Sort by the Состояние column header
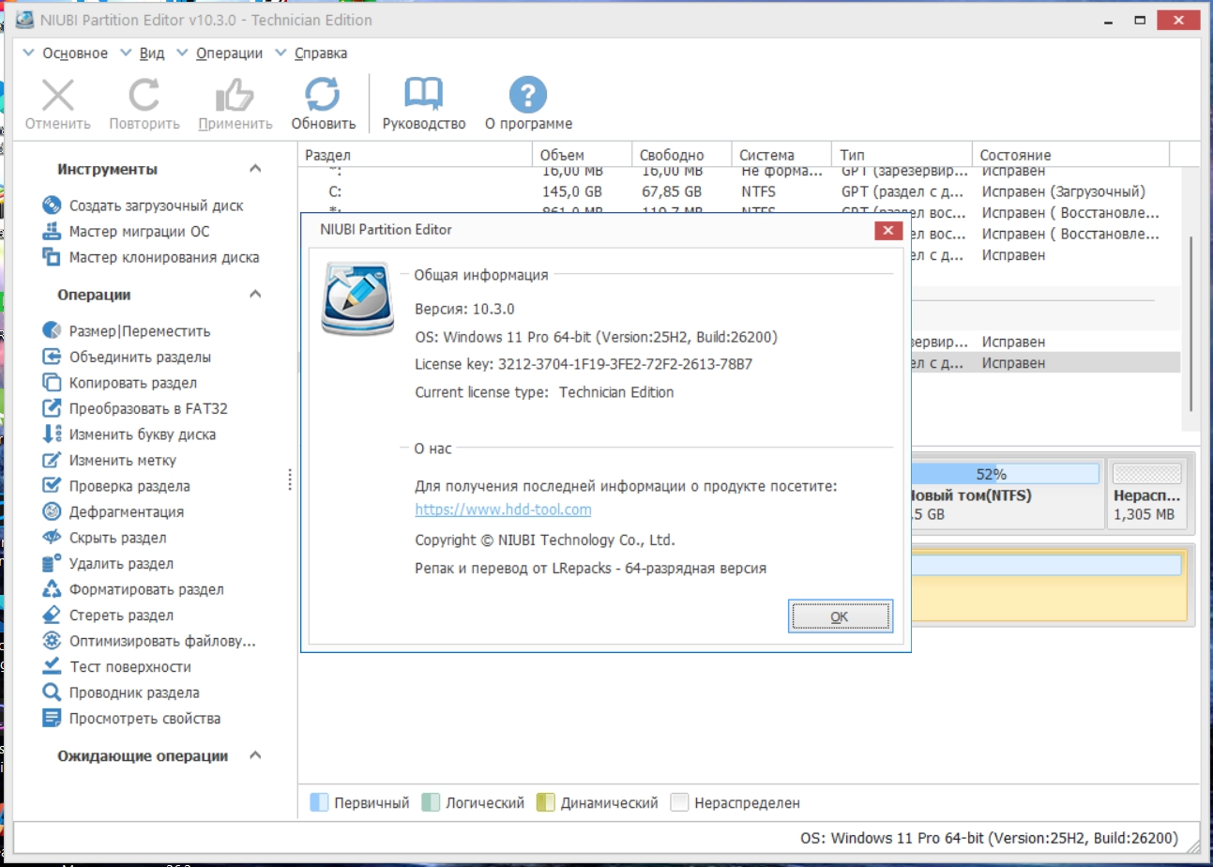Screen dimensions: 1213x867 point(1070,155)
